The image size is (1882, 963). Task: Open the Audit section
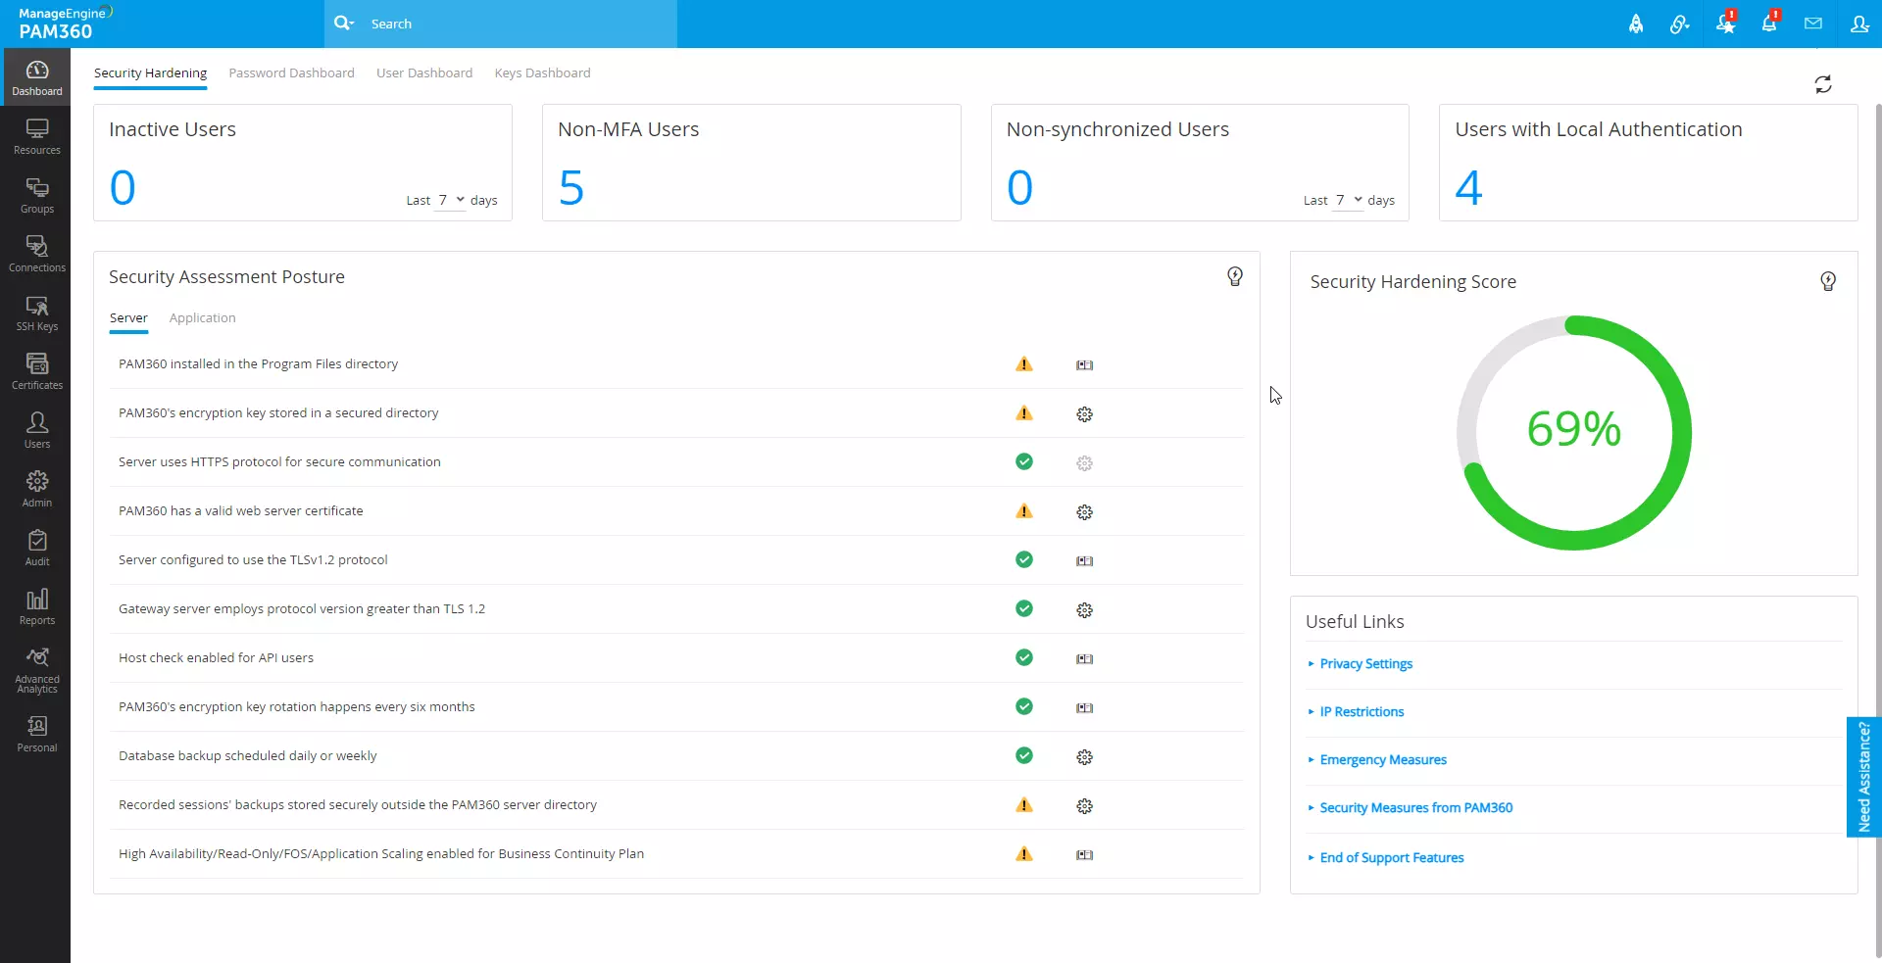36,545
